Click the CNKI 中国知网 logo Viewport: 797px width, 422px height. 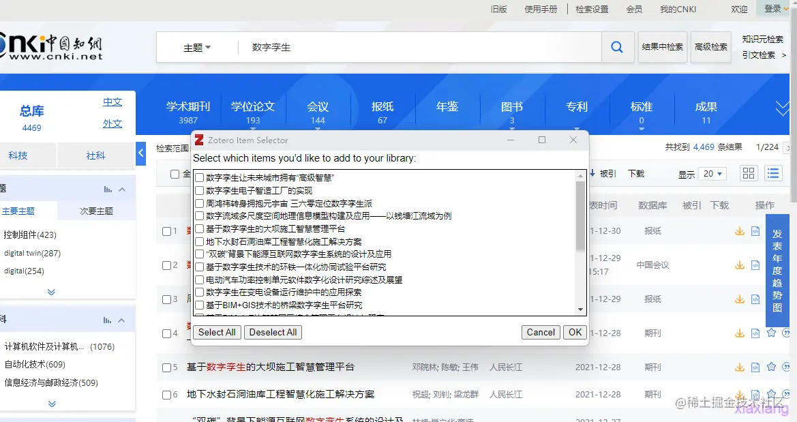point(52,48)
